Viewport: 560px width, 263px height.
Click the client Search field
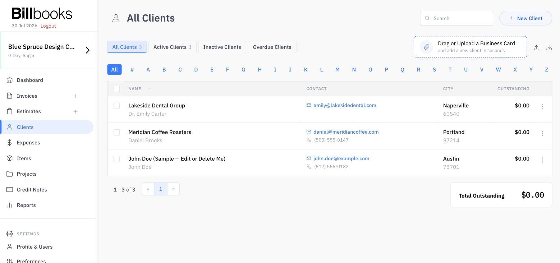pos(456,18)
